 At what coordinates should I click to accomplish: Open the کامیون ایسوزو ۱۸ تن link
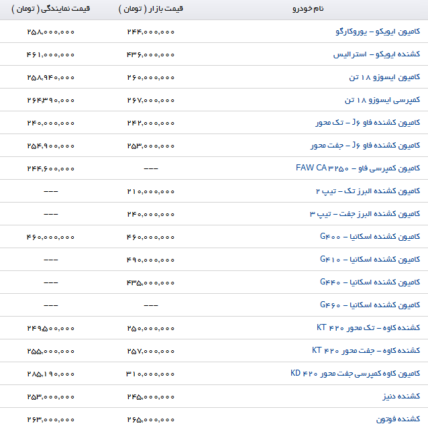point(384,77)
